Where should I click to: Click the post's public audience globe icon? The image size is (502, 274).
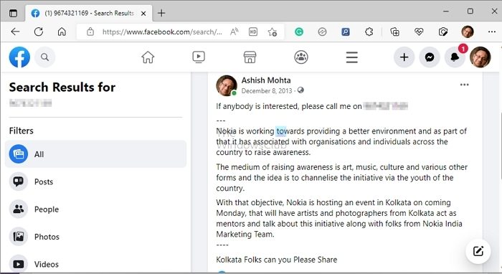coord(300,90)
